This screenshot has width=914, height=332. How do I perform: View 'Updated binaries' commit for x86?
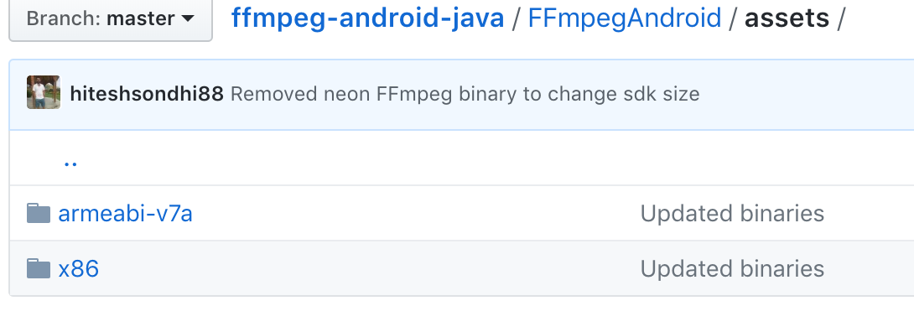click(732, 268)
